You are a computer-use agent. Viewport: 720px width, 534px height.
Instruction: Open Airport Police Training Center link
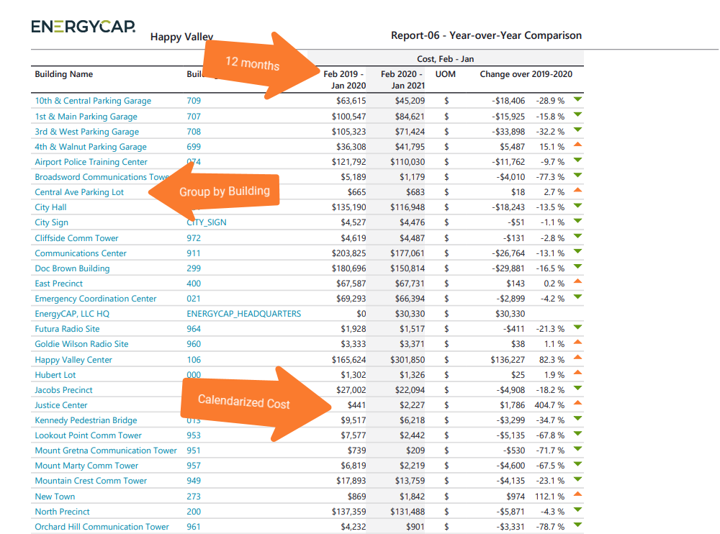[91, 162]
